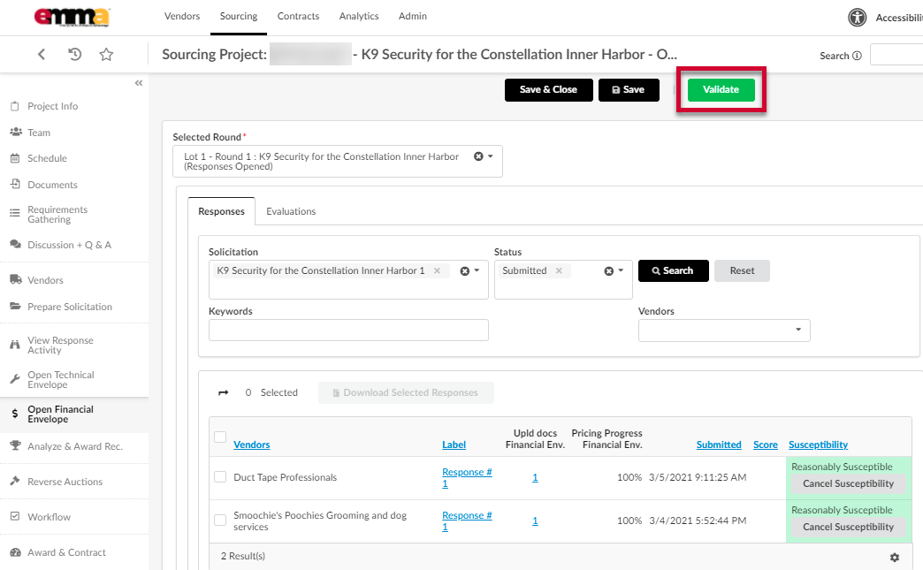The width and height of the screenshot is (923, 570).
Task: Click the Schedule calendar icon
Action: click(15, 158)
